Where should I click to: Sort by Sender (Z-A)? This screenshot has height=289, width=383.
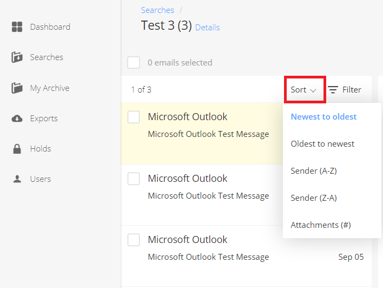(x=314, y=198)
